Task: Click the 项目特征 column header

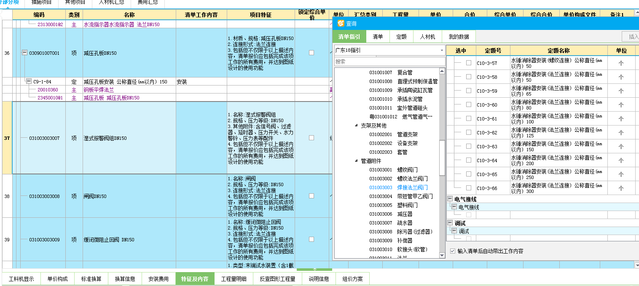Action: coord(261,15)
